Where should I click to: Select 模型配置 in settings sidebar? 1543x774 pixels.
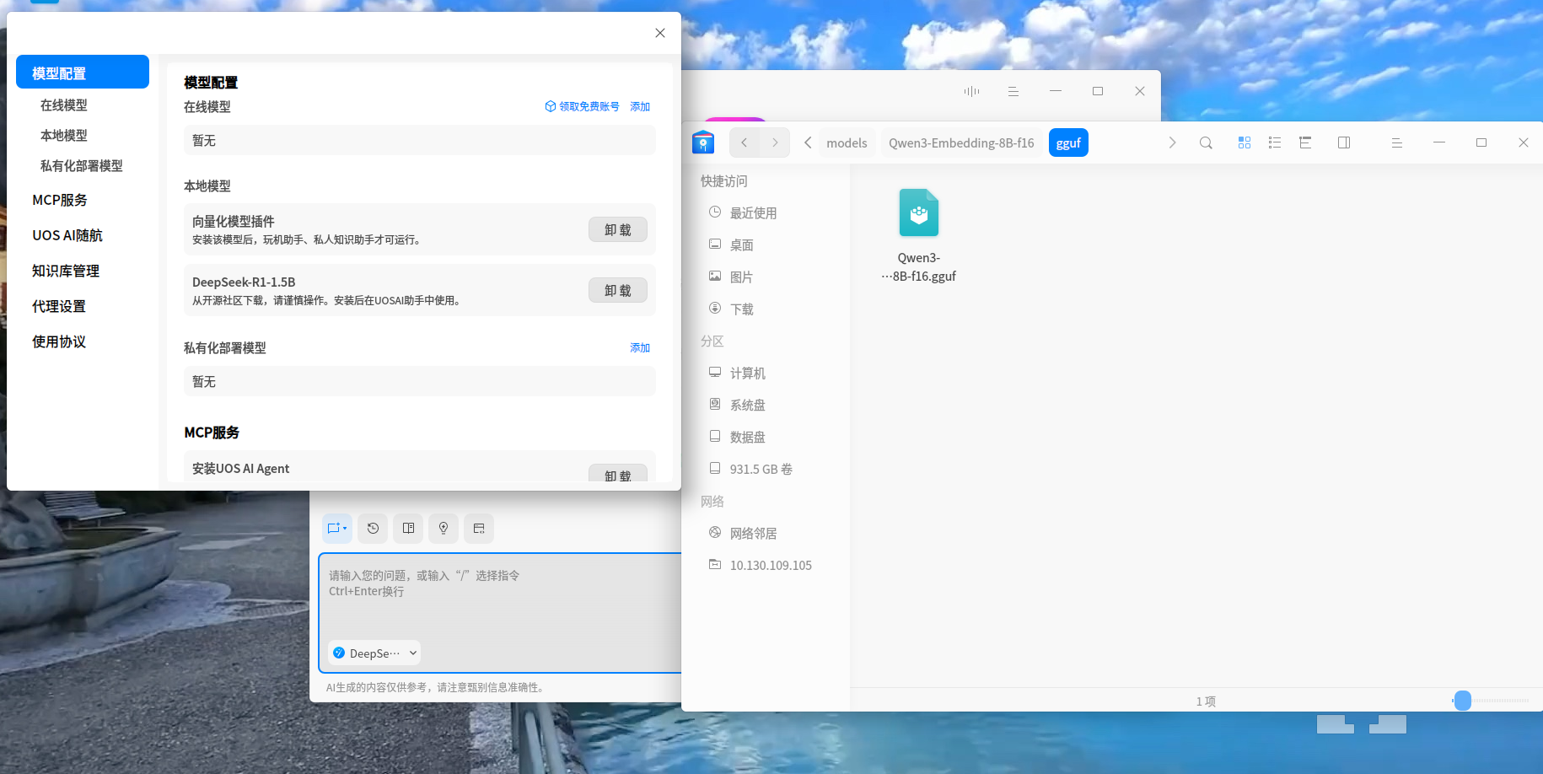[83, 73]
